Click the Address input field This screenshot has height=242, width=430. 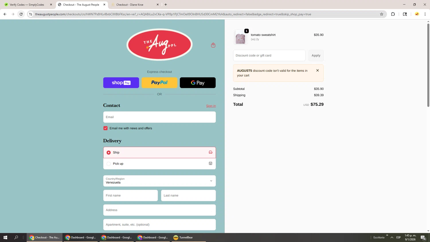(159, 210)
